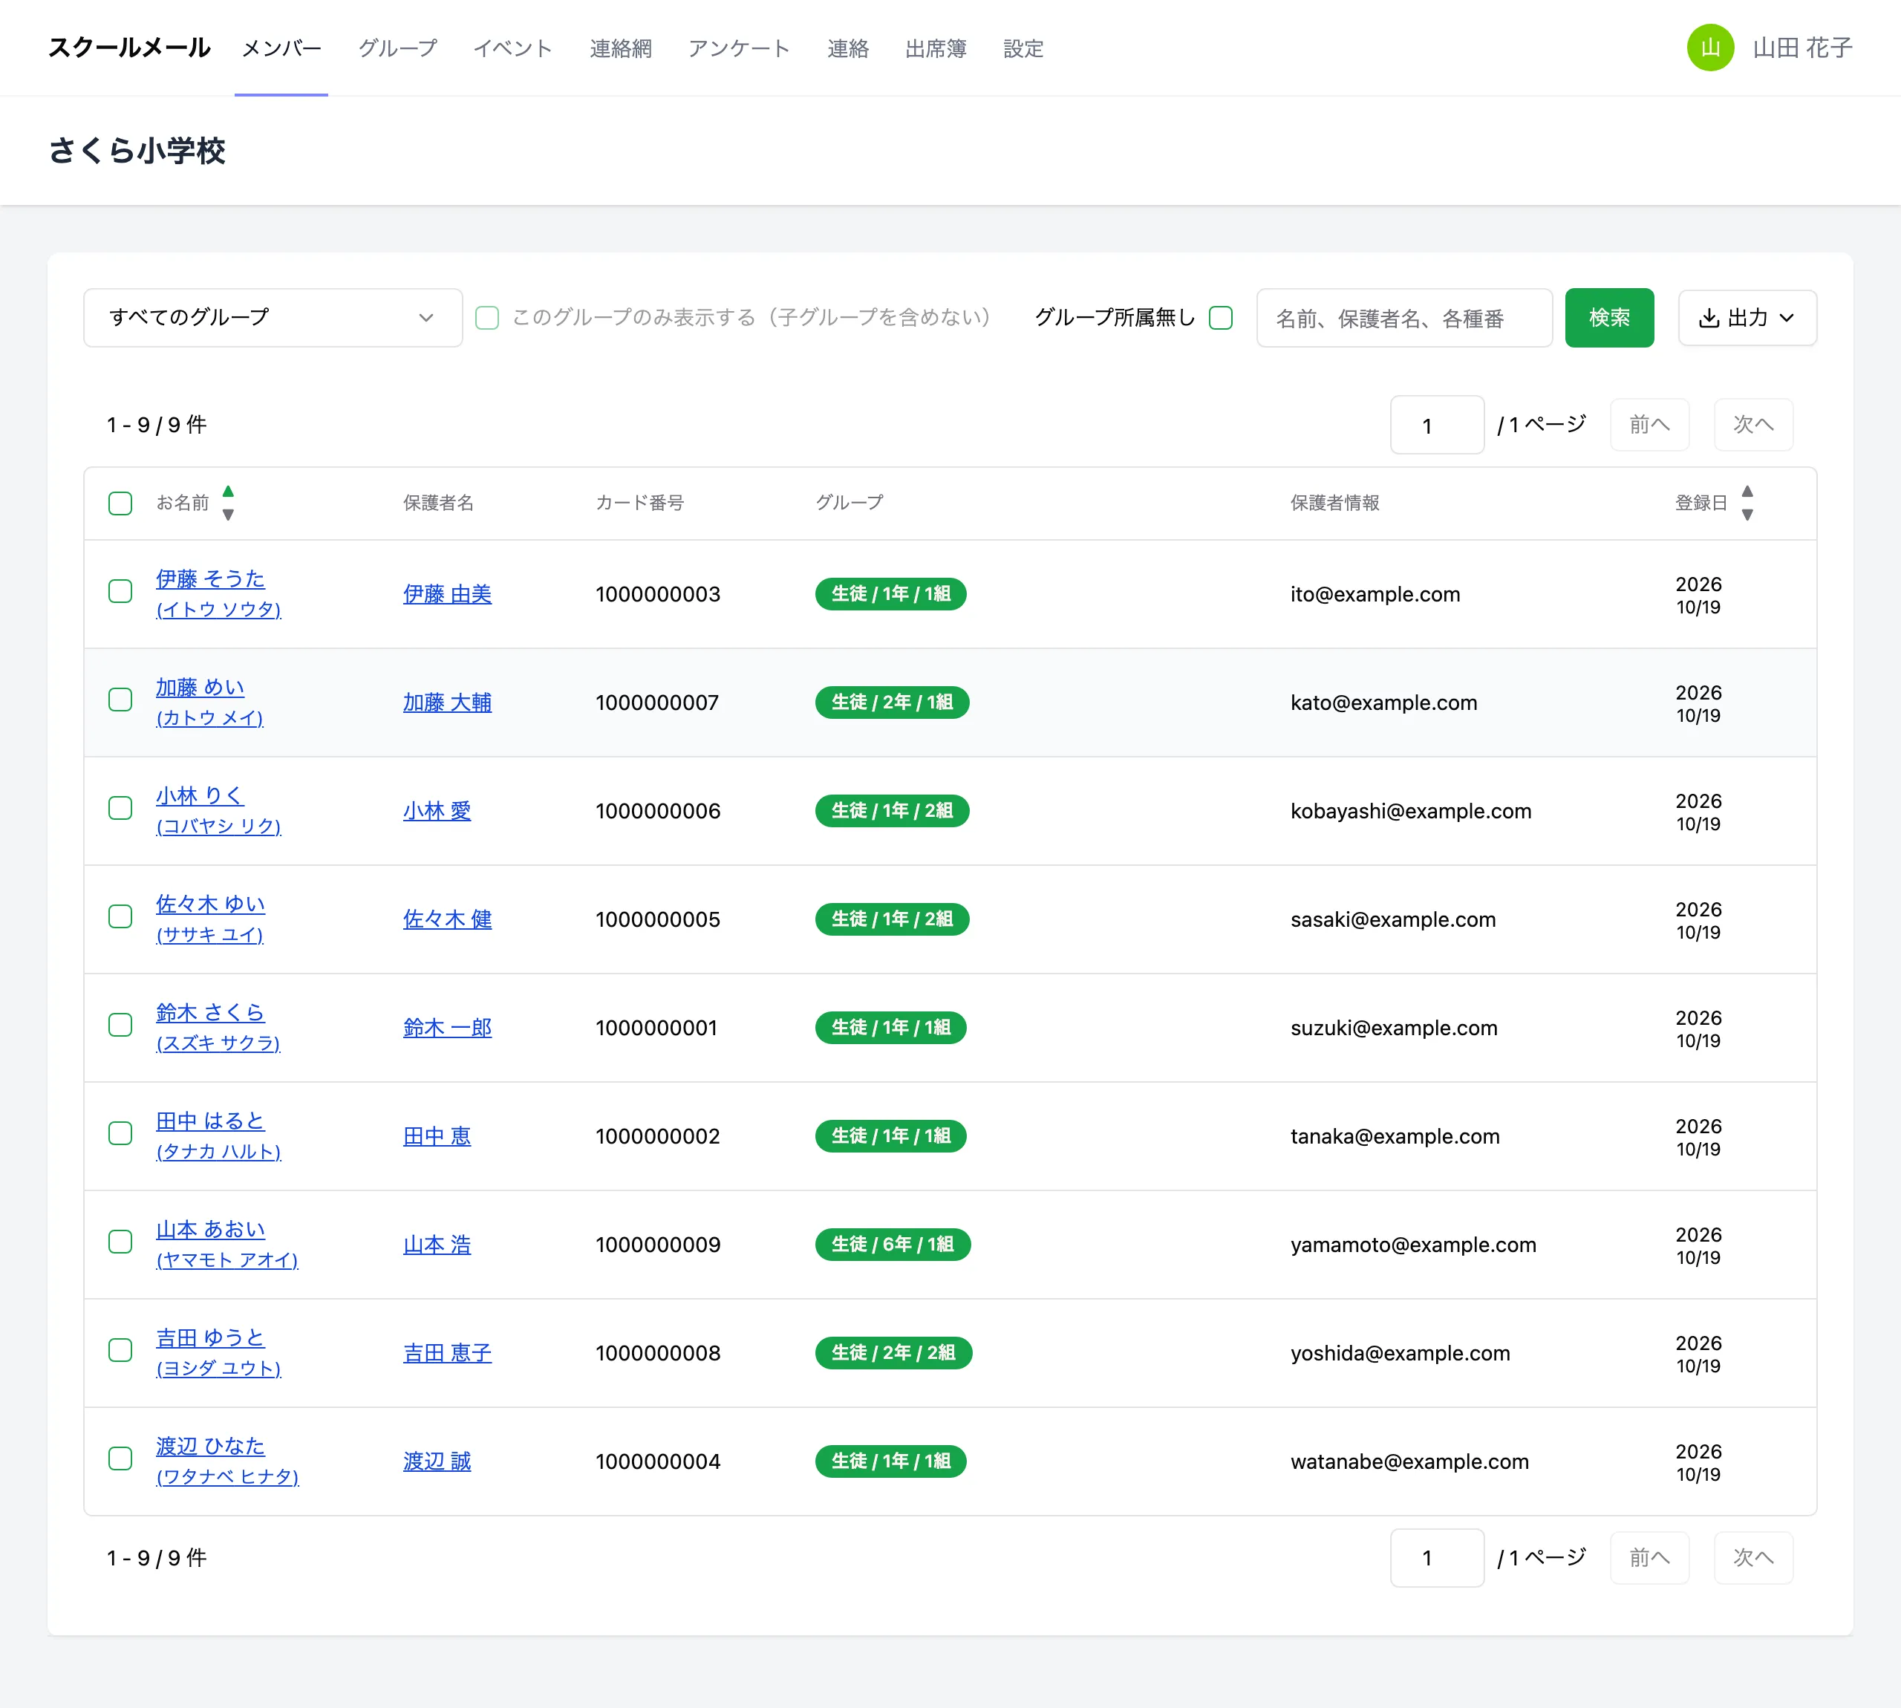Click the 生徒 / 2年 / 2組 group badge

click(x=893, y=1353)
